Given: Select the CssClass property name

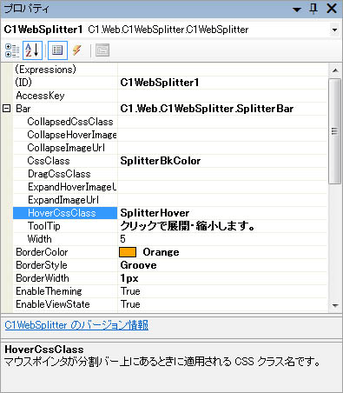Looking at the screenshot, I should 49,161.
